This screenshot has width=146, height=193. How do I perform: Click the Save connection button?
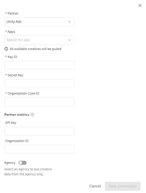pos(122,186)
